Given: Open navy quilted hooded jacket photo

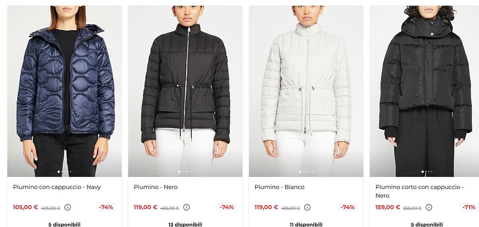Looking at the screenshot, I should [64, 91].
